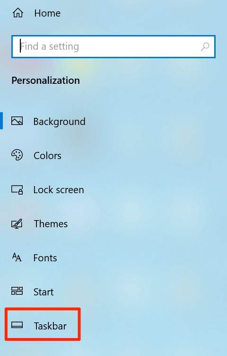Click the Home house icon
This screenshot has width=227, height=356.
pyautogui.click(x=18, y=13)
